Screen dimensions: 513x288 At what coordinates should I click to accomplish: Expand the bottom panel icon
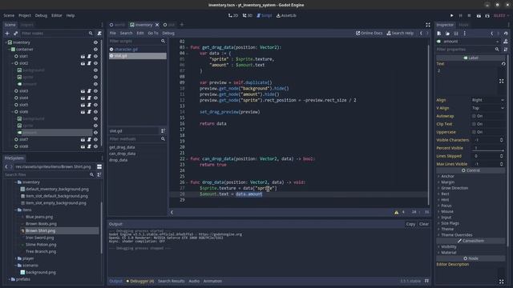point(426,281)
